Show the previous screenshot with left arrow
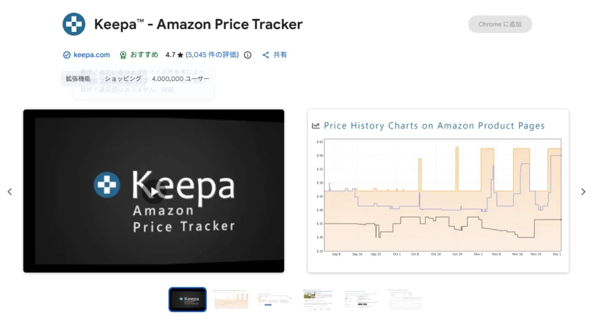The image size is (604, 324). click(x=9, y=191)
